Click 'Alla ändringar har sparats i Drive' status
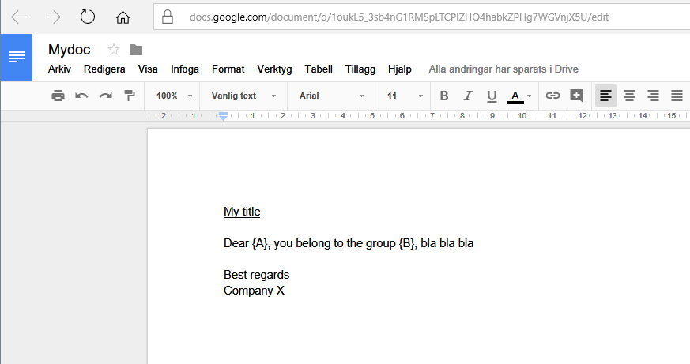This screenshot has height=364, width=690. [x=503, y=69]
